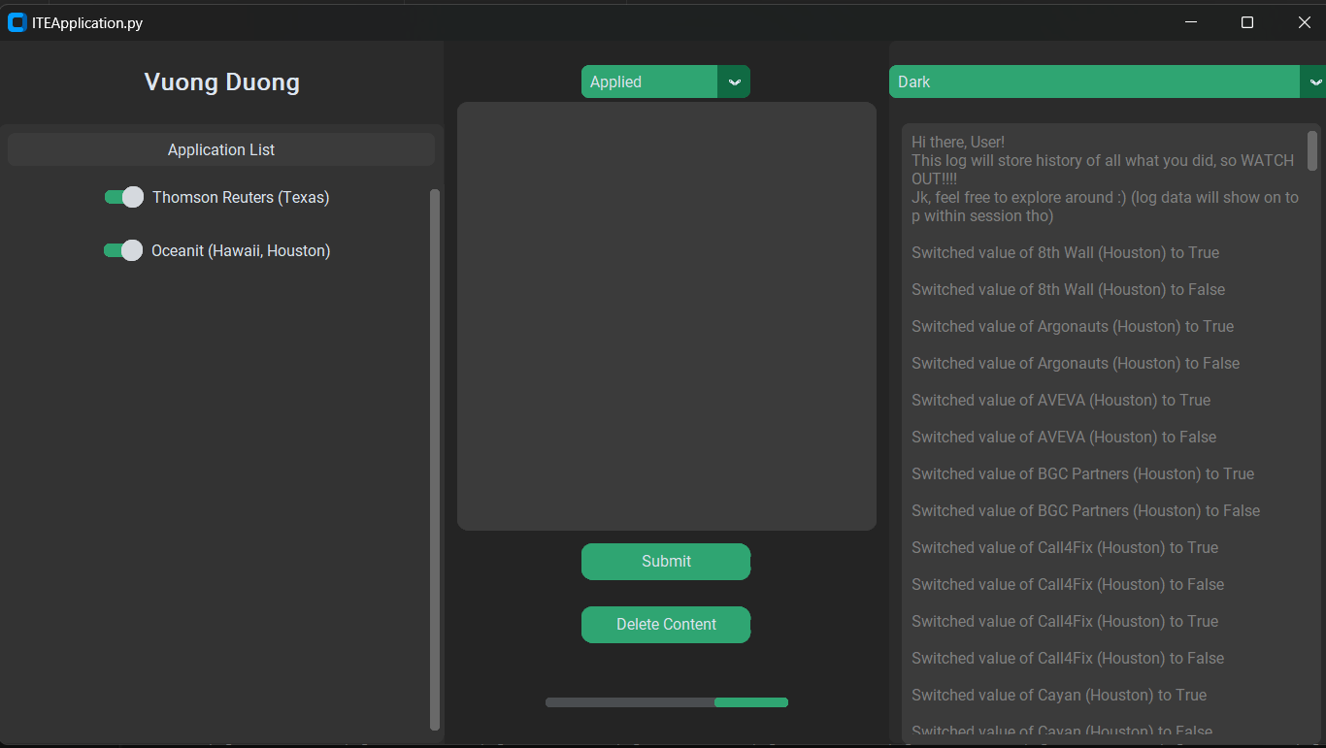Viewport: 1326px width, 748px height.
Task: Click the chevron beside Dark
Action: click(1316, 81)
